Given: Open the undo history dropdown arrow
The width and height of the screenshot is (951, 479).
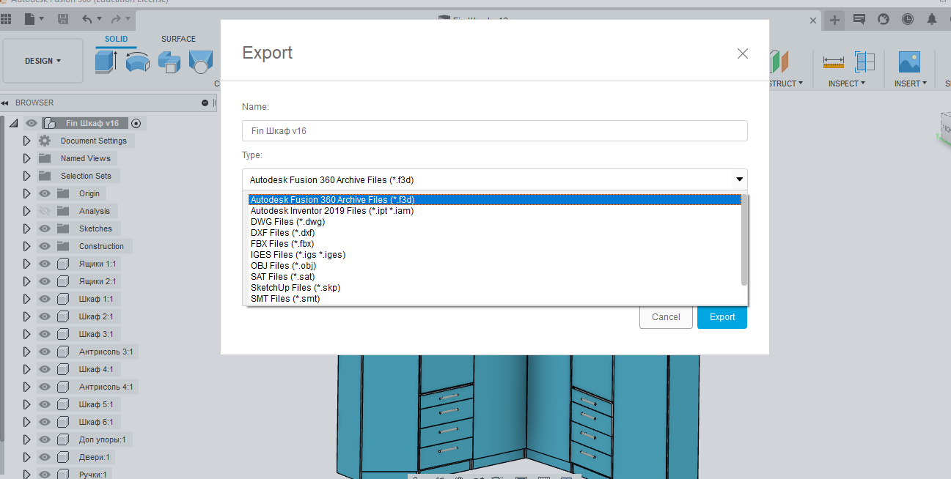Looking at the screenshot, I should coord(100,20).
